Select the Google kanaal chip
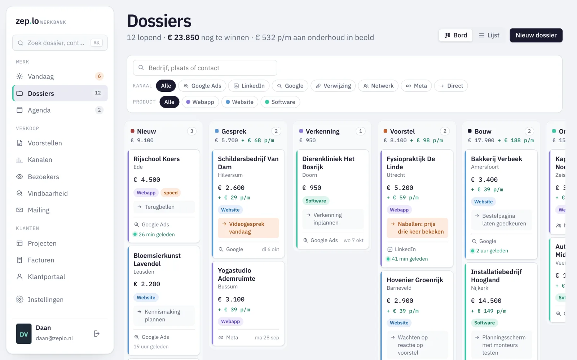This screenshot has height=360, width=577. (290, 86)
